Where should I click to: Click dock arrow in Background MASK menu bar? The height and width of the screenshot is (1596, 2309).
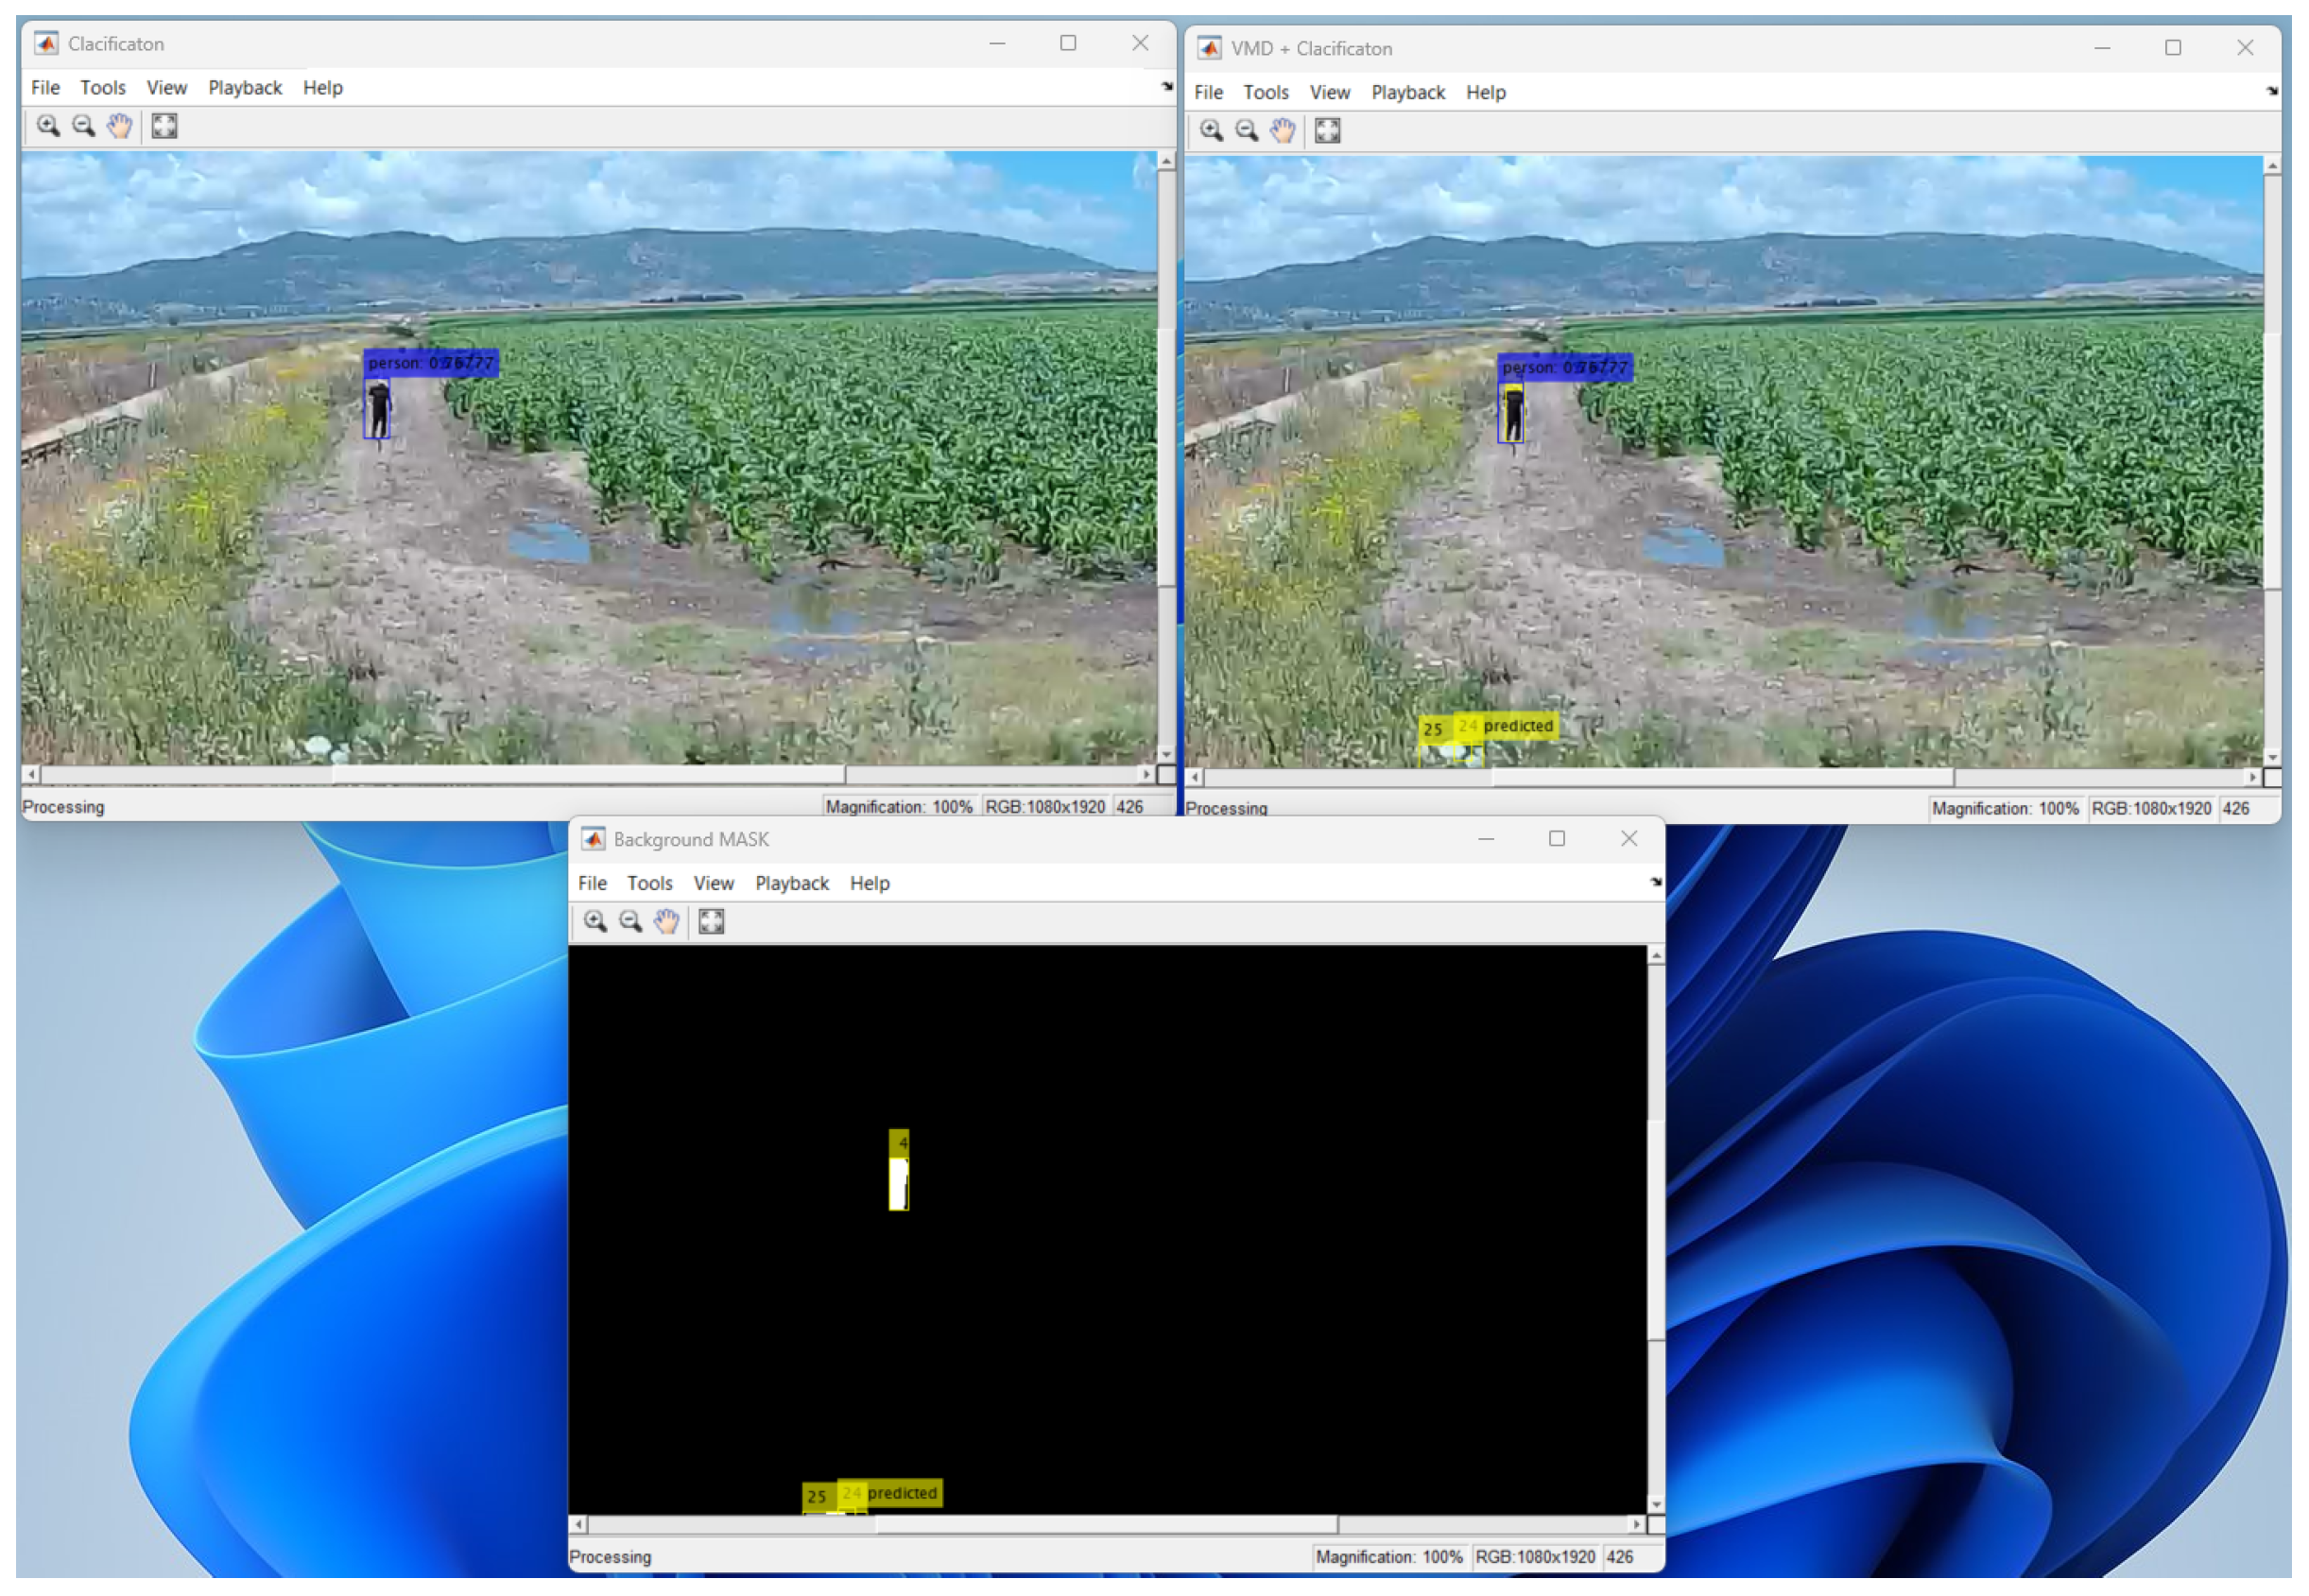(x=1655, y=882)
